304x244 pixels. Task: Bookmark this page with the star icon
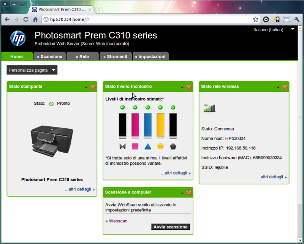[255, 19]
